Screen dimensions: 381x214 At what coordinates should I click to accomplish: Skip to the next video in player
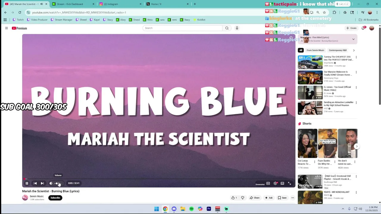coord(42,183)
